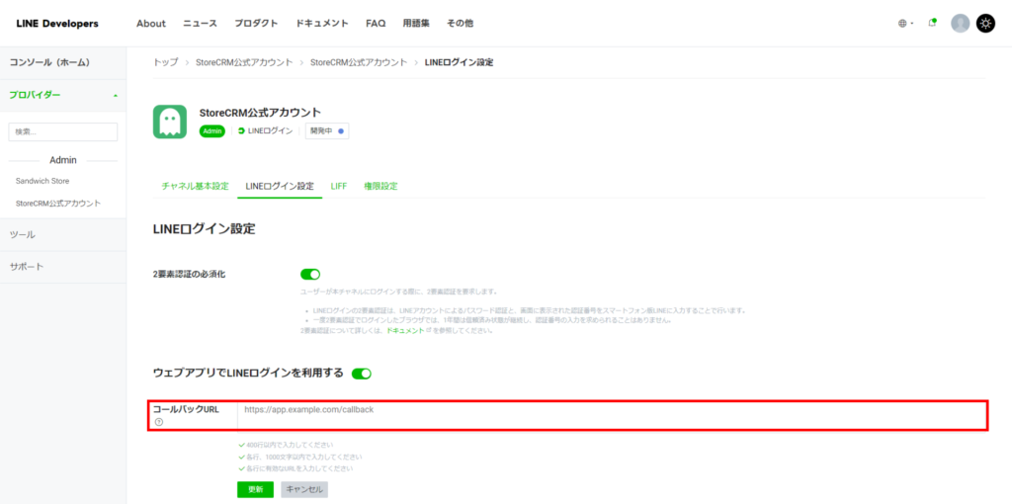Open the language globe selector
The image size is (1012, 504).
click(905, 24)
